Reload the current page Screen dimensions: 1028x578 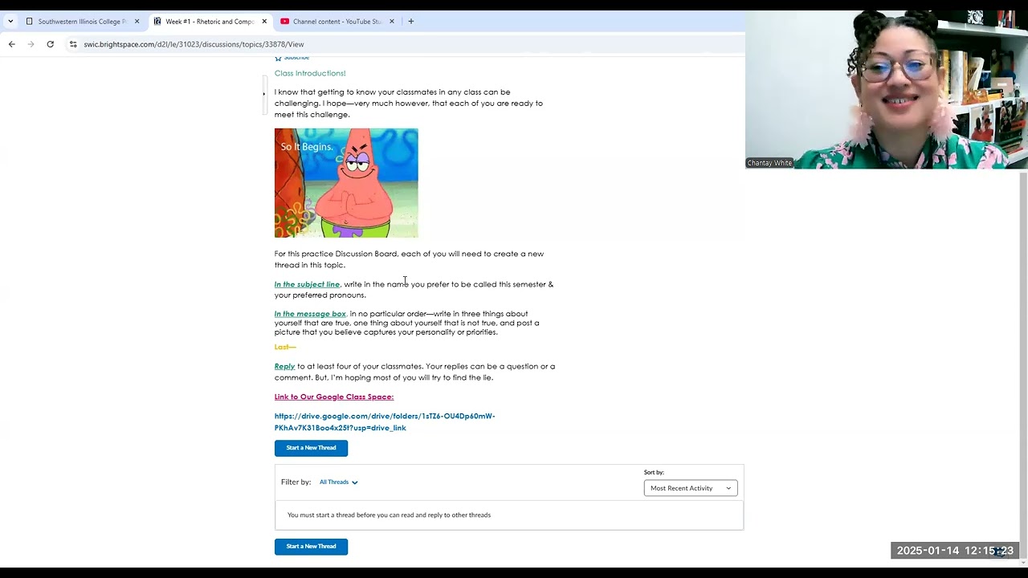(51, 44)
